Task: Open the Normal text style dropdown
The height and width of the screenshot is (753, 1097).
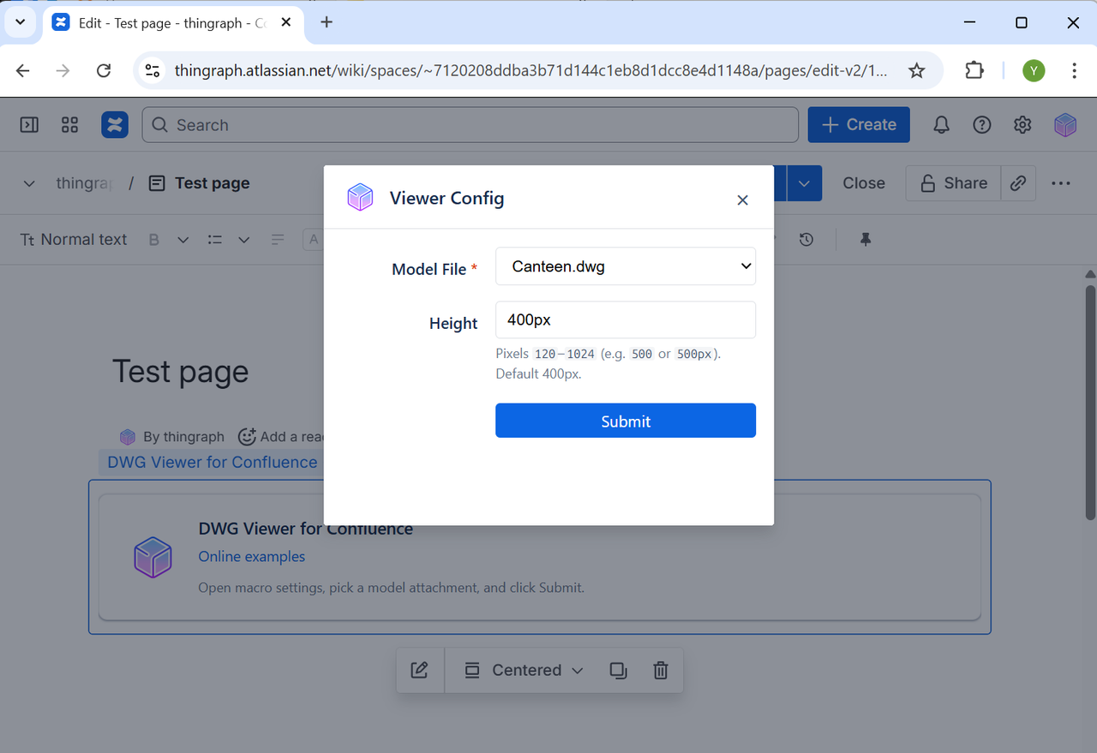Action: [x=74, y=240]
